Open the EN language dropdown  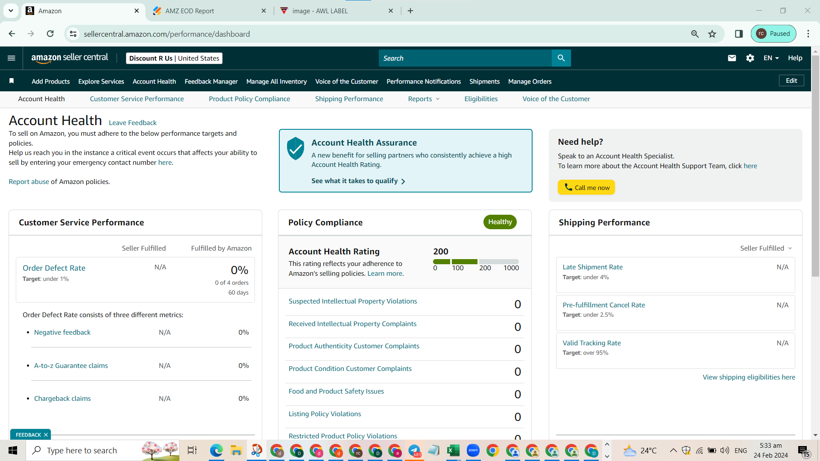(771, 58)
